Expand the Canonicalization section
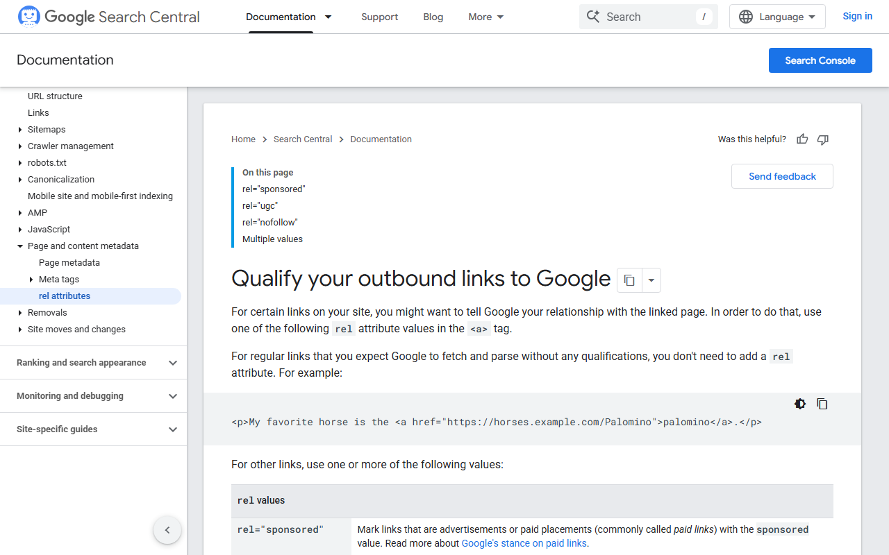The height and width of the screenshot is (555, 889). click(x=20, y=180)
